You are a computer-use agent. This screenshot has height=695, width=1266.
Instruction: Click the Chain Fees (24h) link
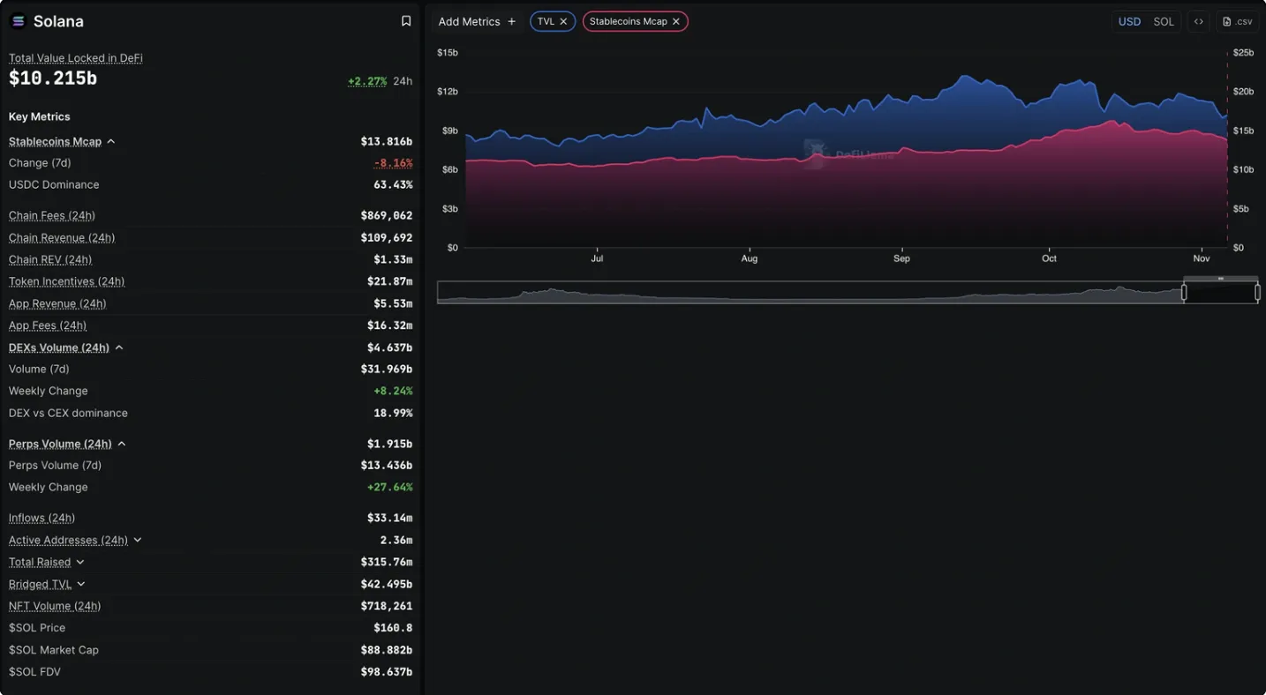click(51, 215)
